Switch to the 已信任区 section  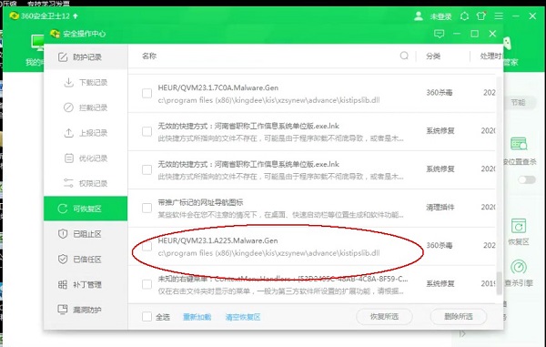point(86,260)
